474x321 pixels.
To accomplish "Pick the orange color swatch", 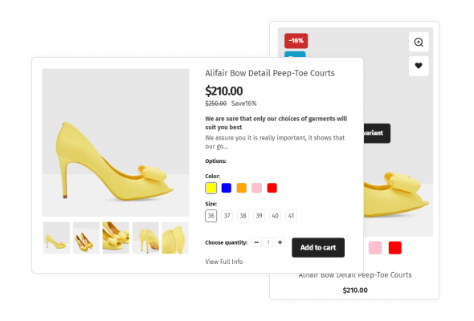I will point(242,188).
